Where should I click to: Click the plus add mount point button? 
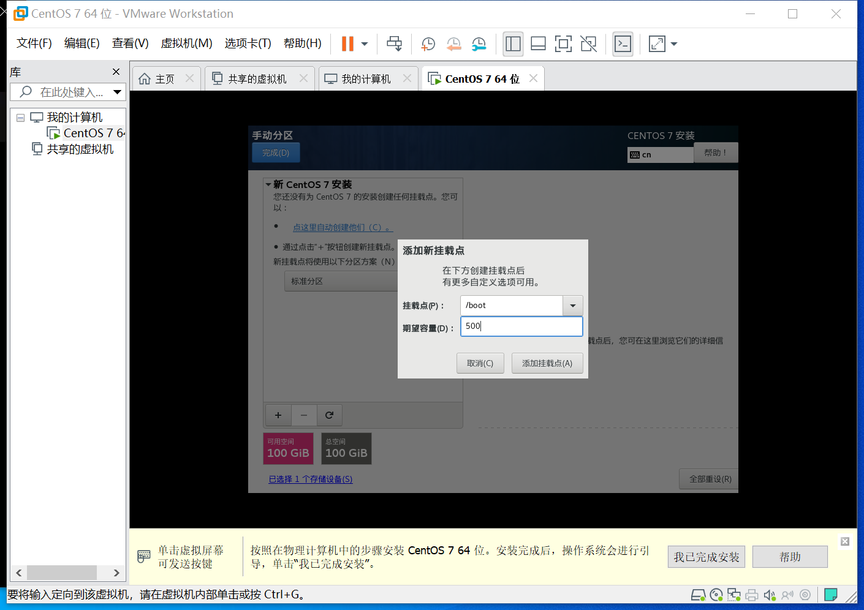click(x=278, y=415)
